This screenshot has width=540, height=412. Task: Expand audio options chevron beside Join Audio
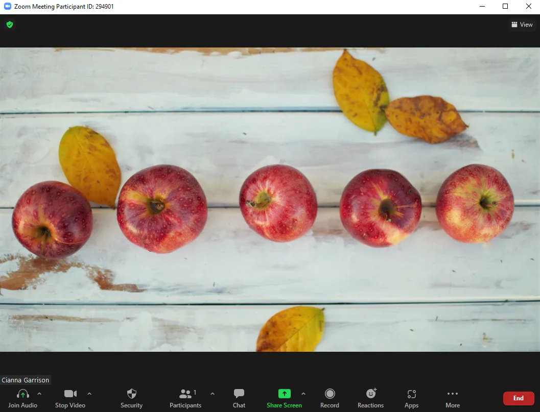[39, 394]
